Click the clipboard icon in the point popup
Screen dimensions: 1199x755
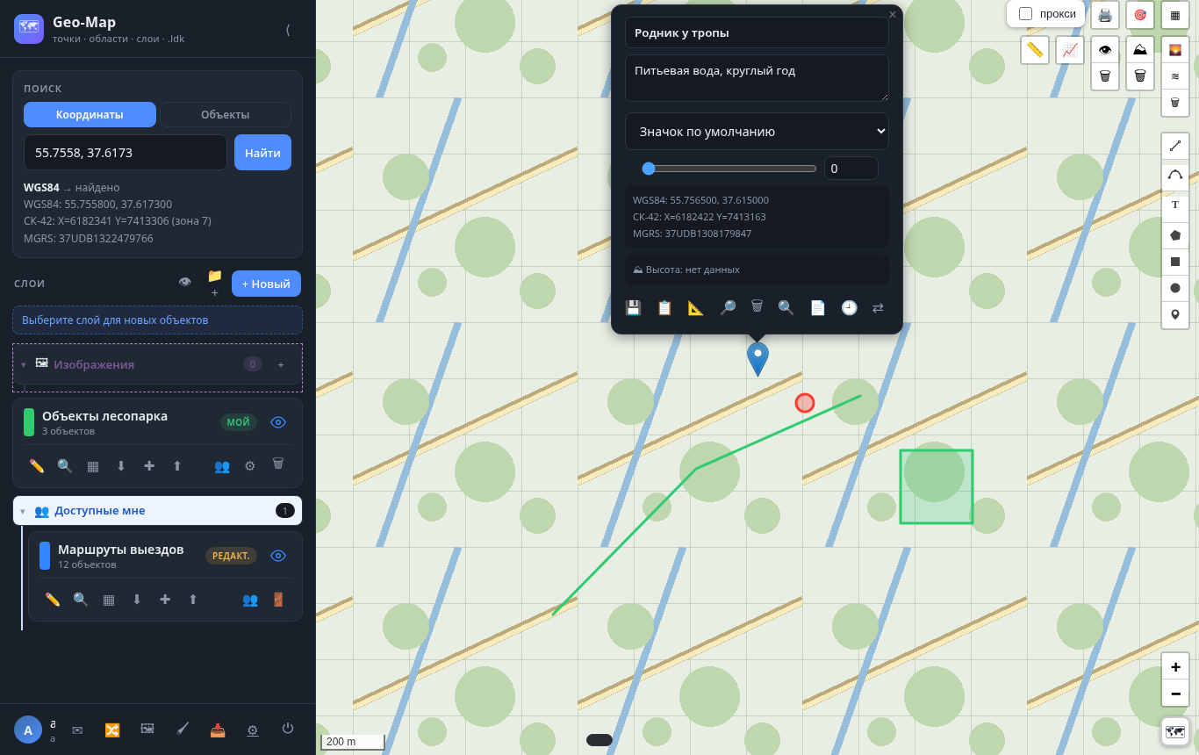click(x=664, y=307)
